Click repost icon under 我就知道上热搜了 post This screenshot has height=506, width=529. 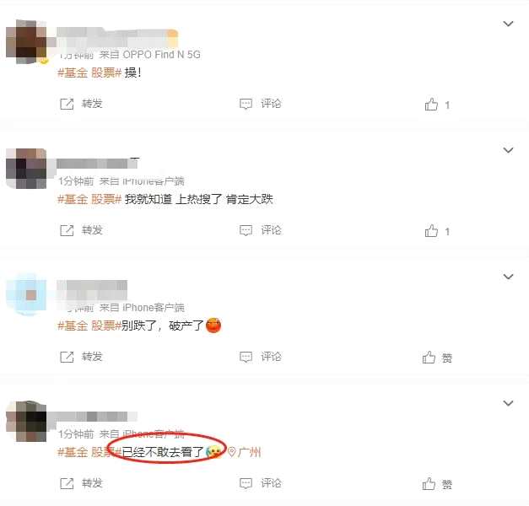click(67, 230)
